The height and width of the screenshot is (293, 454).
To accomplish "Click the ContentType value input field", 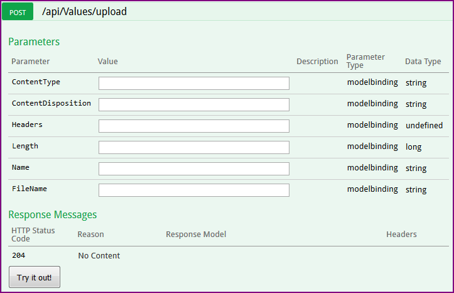I will point(193,83).
